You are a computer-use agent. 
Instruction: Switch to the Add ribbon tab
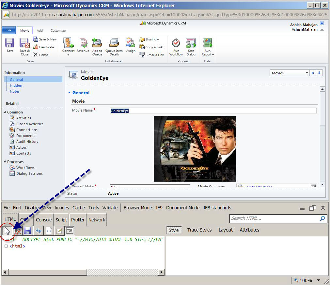pyautogui.click(x=40, y=30)
